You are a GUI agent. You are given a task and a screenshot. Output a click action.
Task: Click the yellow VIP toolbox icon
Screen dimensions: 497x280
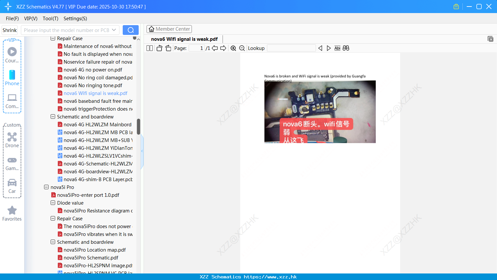point(456,7)
